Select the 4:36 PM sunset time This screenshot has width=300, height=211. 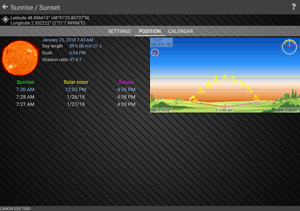point(126,90)
